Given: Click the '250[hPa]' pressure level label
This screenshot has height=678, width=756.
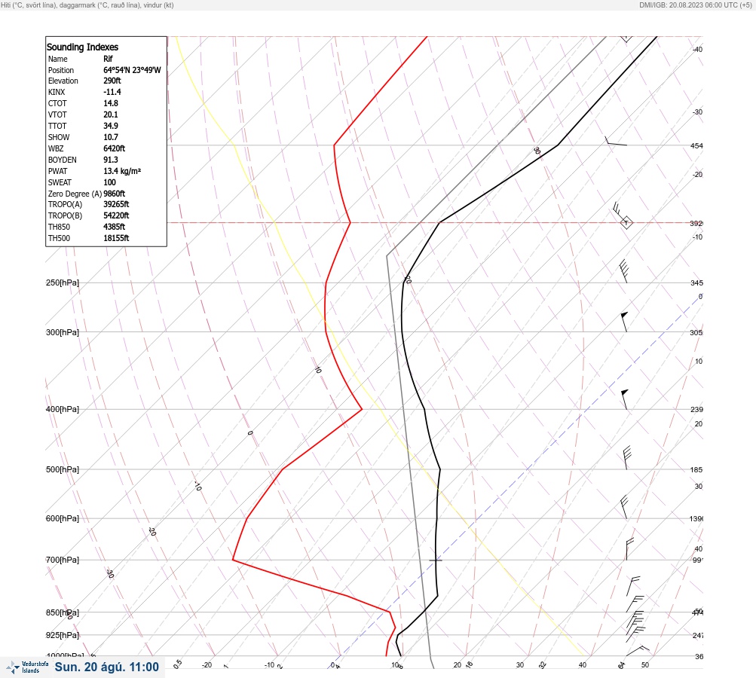Looking at the screenshot, I should tap(63, 282).
